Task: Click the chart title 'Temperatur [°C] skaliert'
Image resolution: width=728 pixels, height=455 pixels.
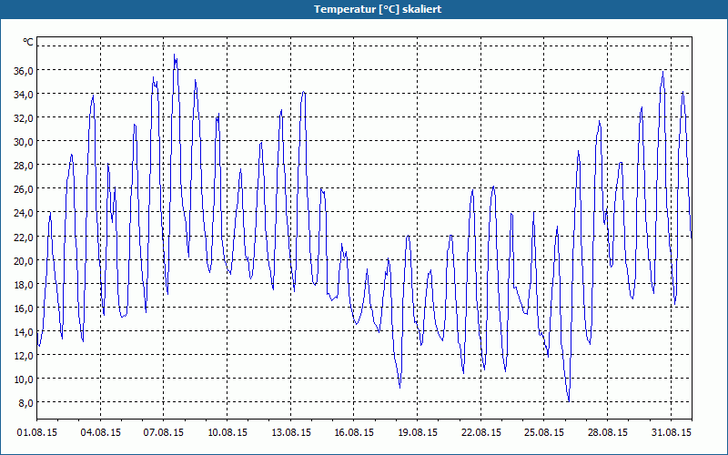Action: click(x=378, y=9)
